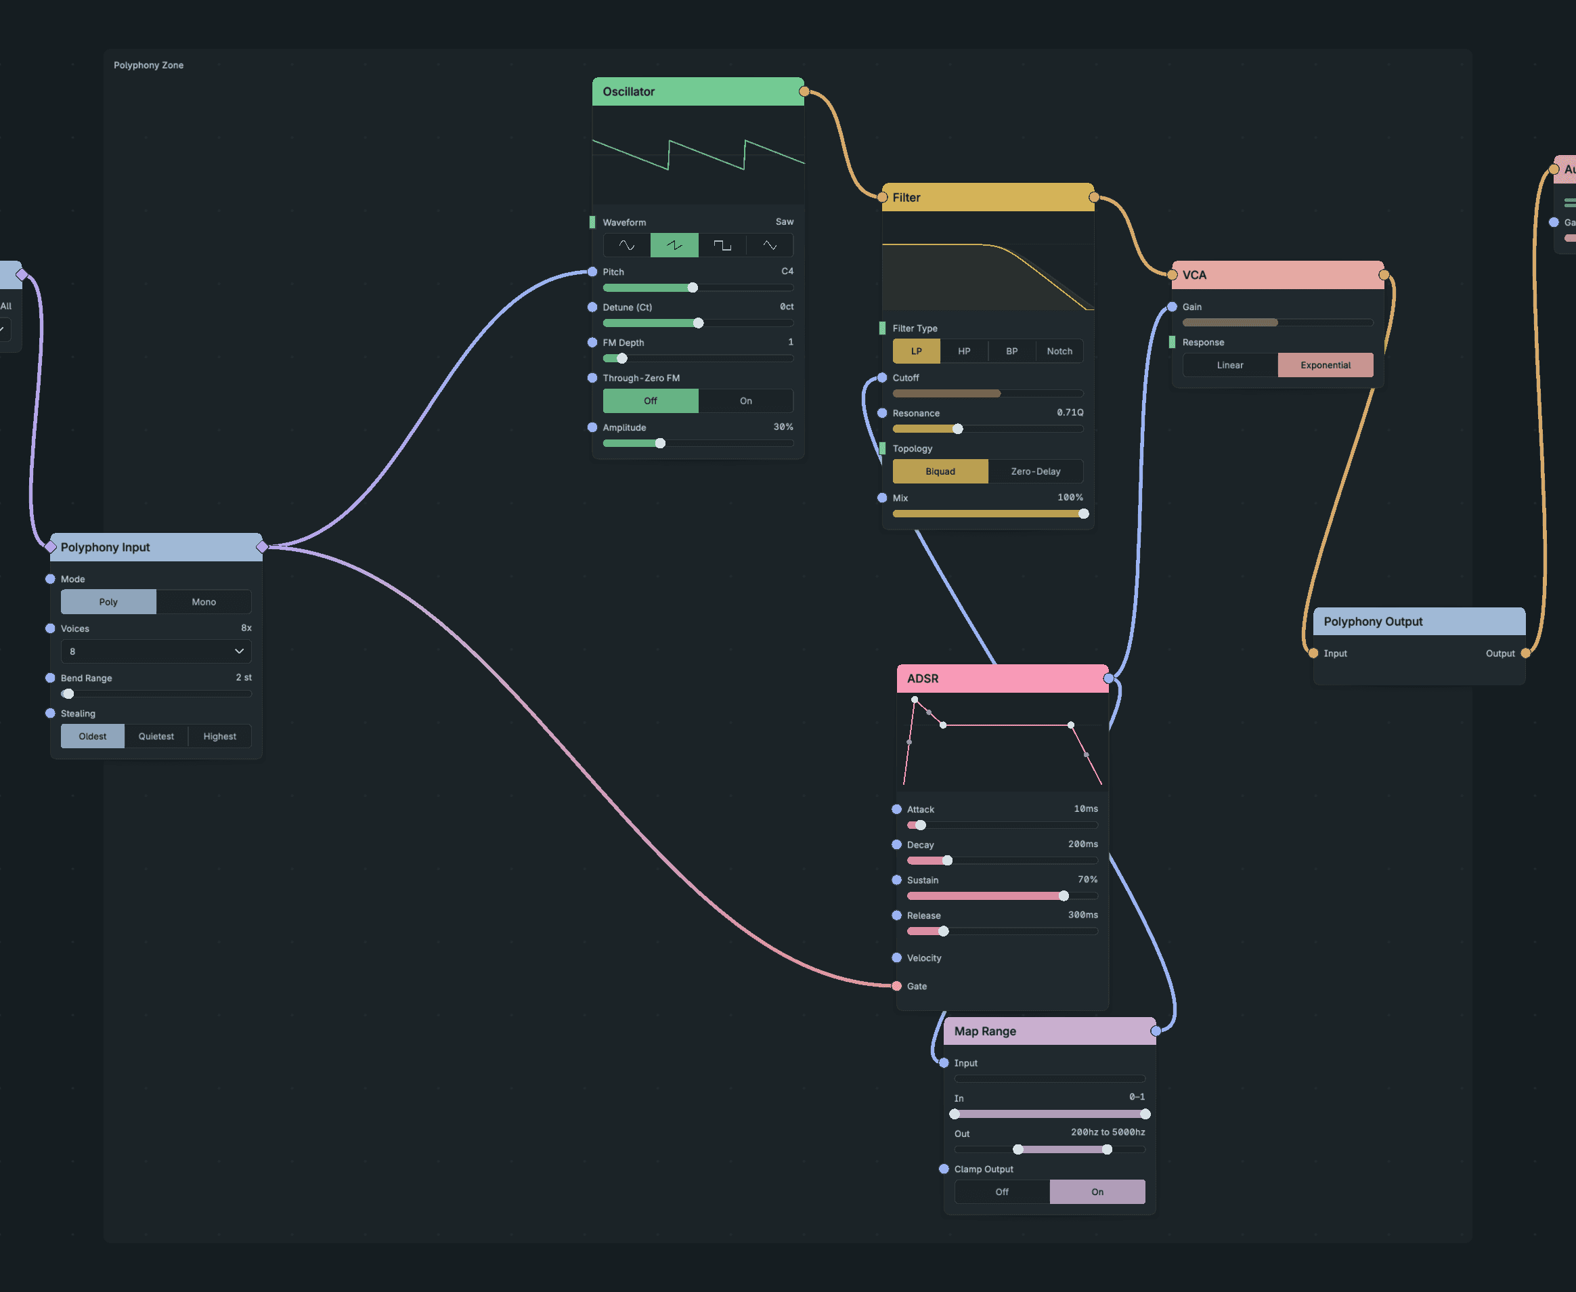This screenshot has height=1292, width=1576.
Task: Select the BP filter type
Action: (1012, 351)
